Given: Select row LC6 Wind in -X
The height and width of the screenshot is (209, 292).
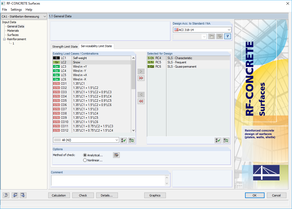Looking at the screenshot, I should click(92, 79).
